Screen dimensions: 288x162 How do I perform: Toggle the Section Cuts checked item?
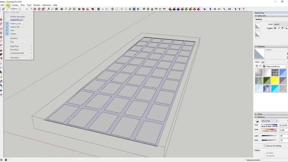(15, 23)
